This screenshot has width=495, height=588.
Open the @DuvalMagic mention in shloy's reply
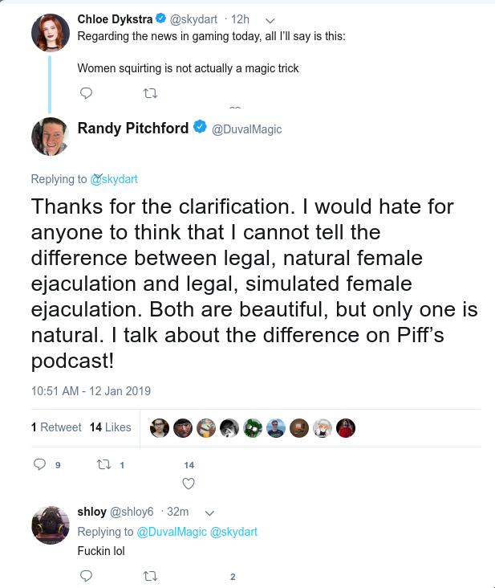[x=172, y=532]
